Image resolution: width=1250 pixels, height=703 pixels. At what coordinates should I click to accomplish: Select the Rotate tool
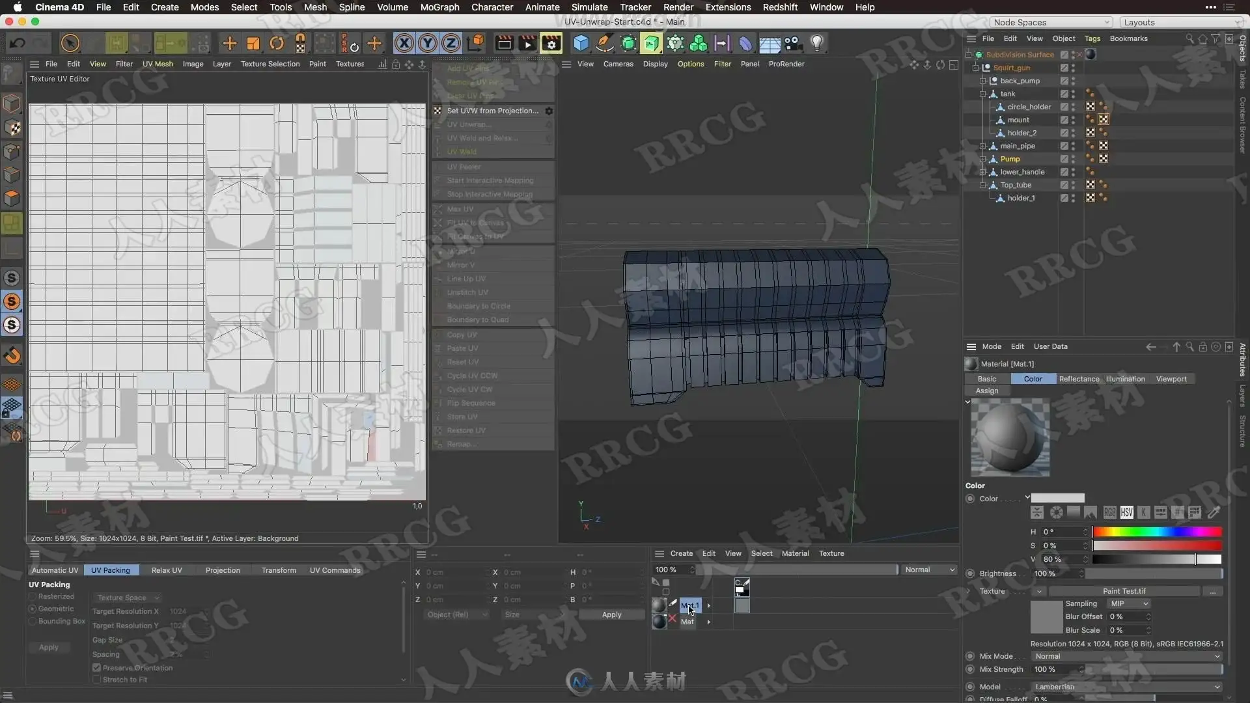click(x=277, y=44)
